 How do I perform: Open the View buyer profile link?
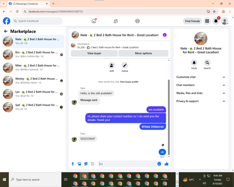point(129,82)
